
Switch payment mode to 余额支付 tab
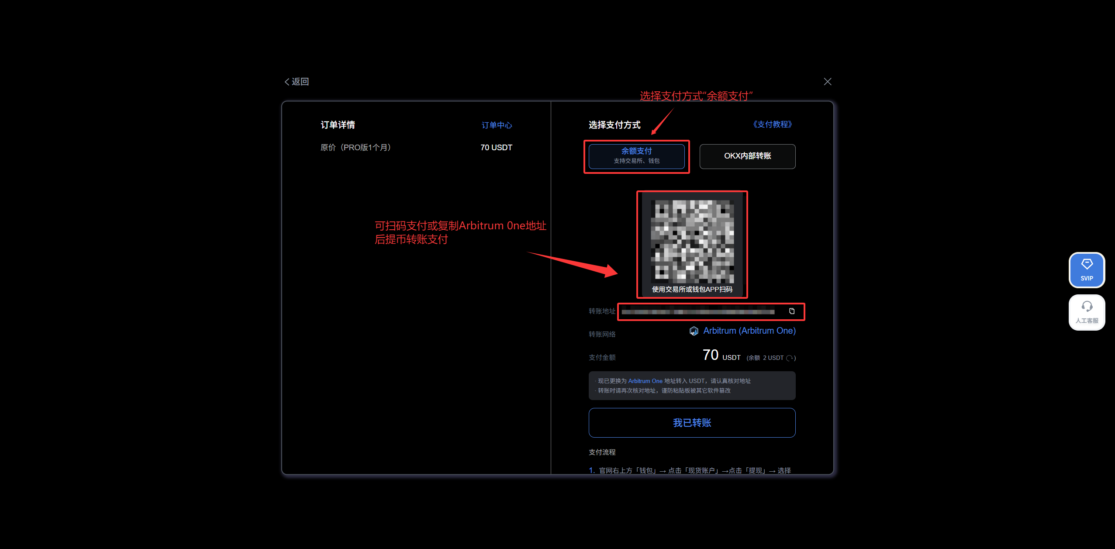pyautogui.click(x=636, y=156)
